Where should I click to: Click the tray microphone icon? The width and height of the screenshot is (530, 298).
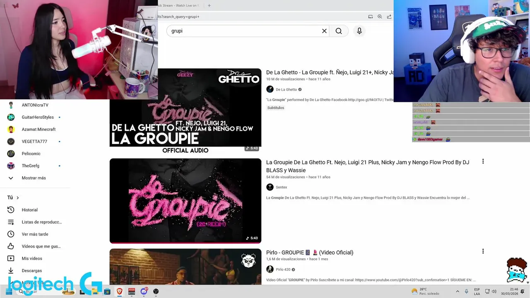click(467, 291)
